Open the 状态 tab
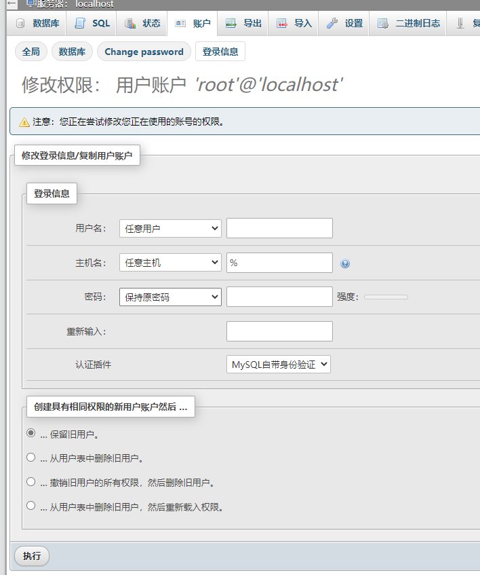 click(142, 24)
